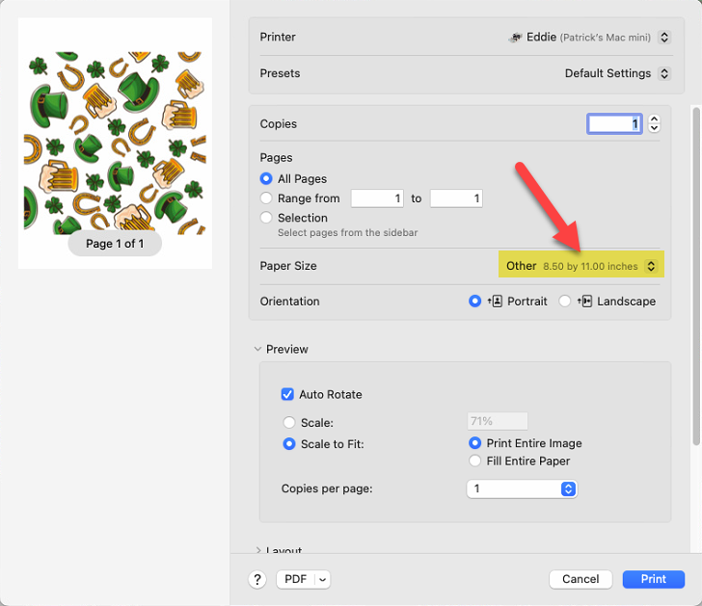Click the page preview thumbnail

point(115,143)
